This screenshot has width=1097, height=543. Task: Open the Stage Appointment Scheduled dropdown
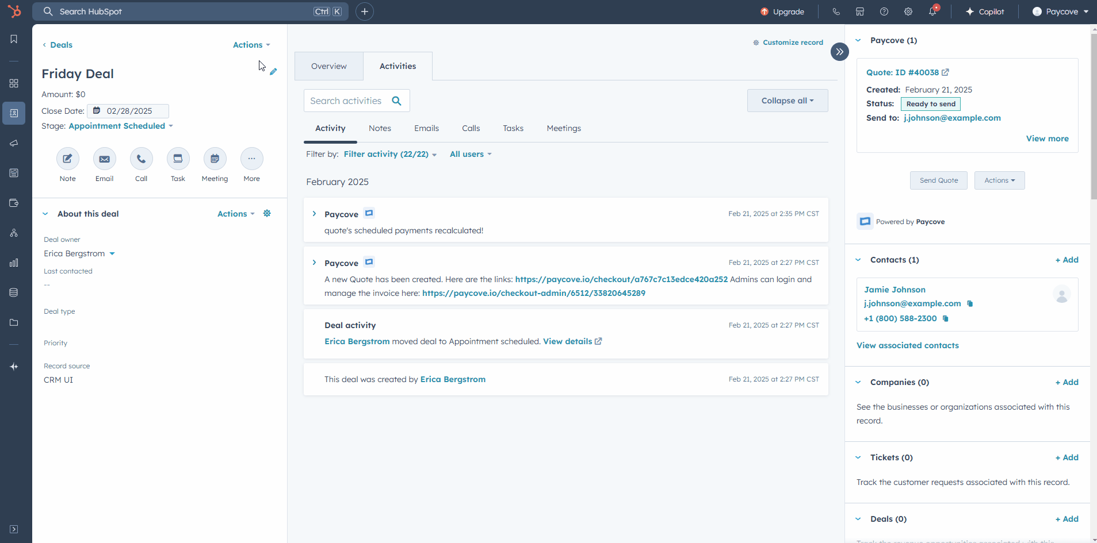tap(121, 126)
